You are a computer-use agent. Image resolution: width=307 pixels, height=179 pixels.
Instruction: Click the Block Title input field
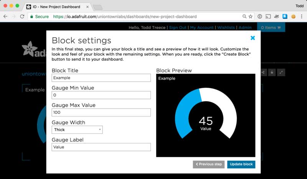[101, 78]
